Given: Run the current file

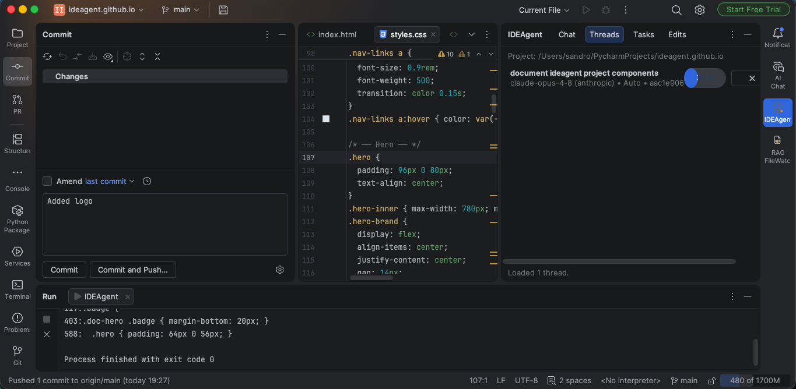Looking at the screenshot, I should point(586,10).
